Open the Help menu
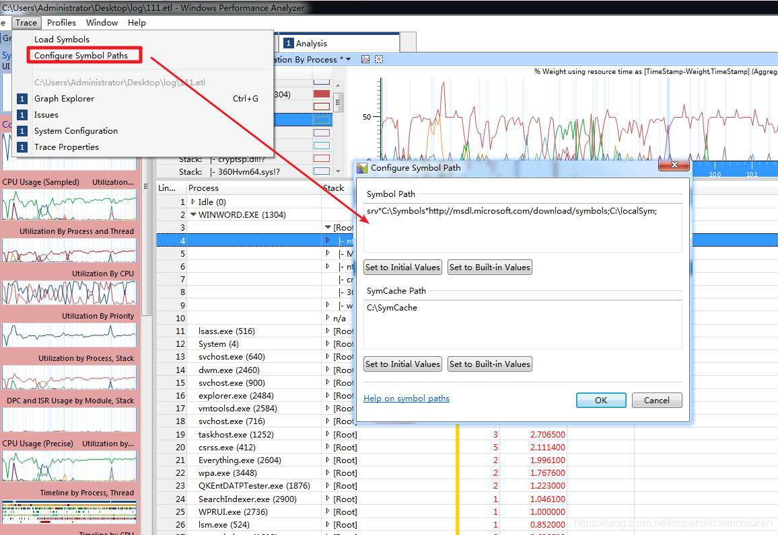 click(137, 23)
